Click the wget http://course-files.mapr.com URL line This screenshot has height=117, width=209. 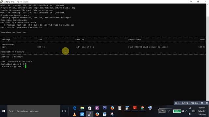pyautogui.click(x=38, y=8)
